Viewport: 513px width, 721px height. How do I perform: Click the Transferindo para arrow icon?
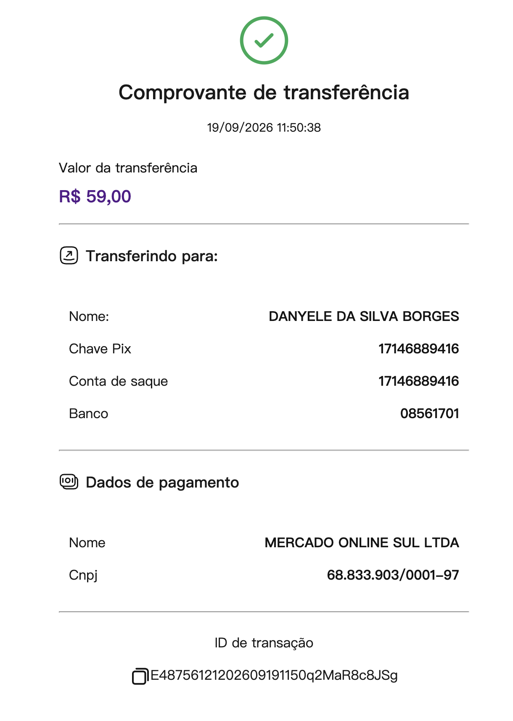pos(69,255)
